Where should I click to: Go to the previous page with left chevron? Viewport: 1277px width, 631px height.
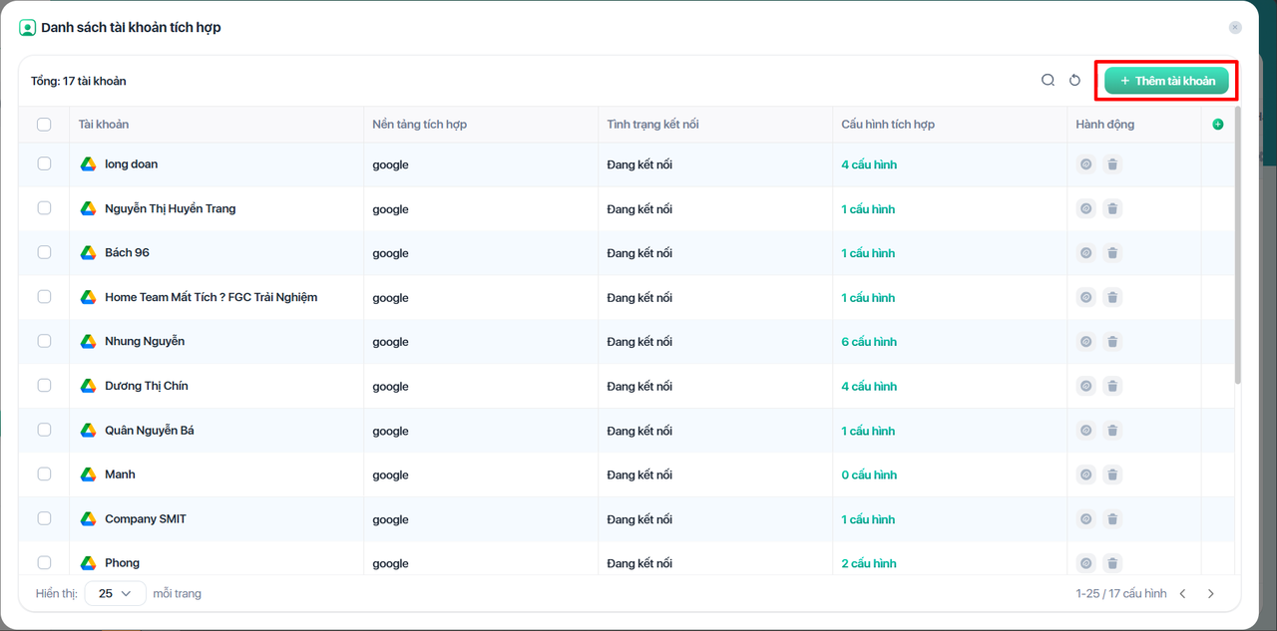point(1183,594)
